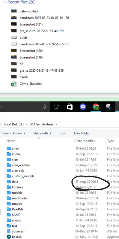The height and width of the screenshot is (239, 119).
Task: Select the text folder icon
Action: (x=9, y=226)
